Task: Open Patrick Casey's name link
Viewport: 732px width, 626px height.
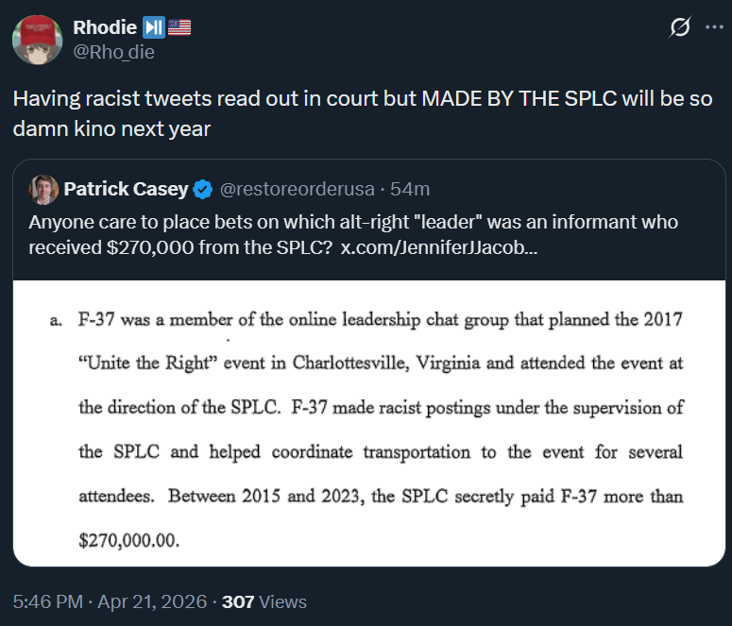Action: 126,190
